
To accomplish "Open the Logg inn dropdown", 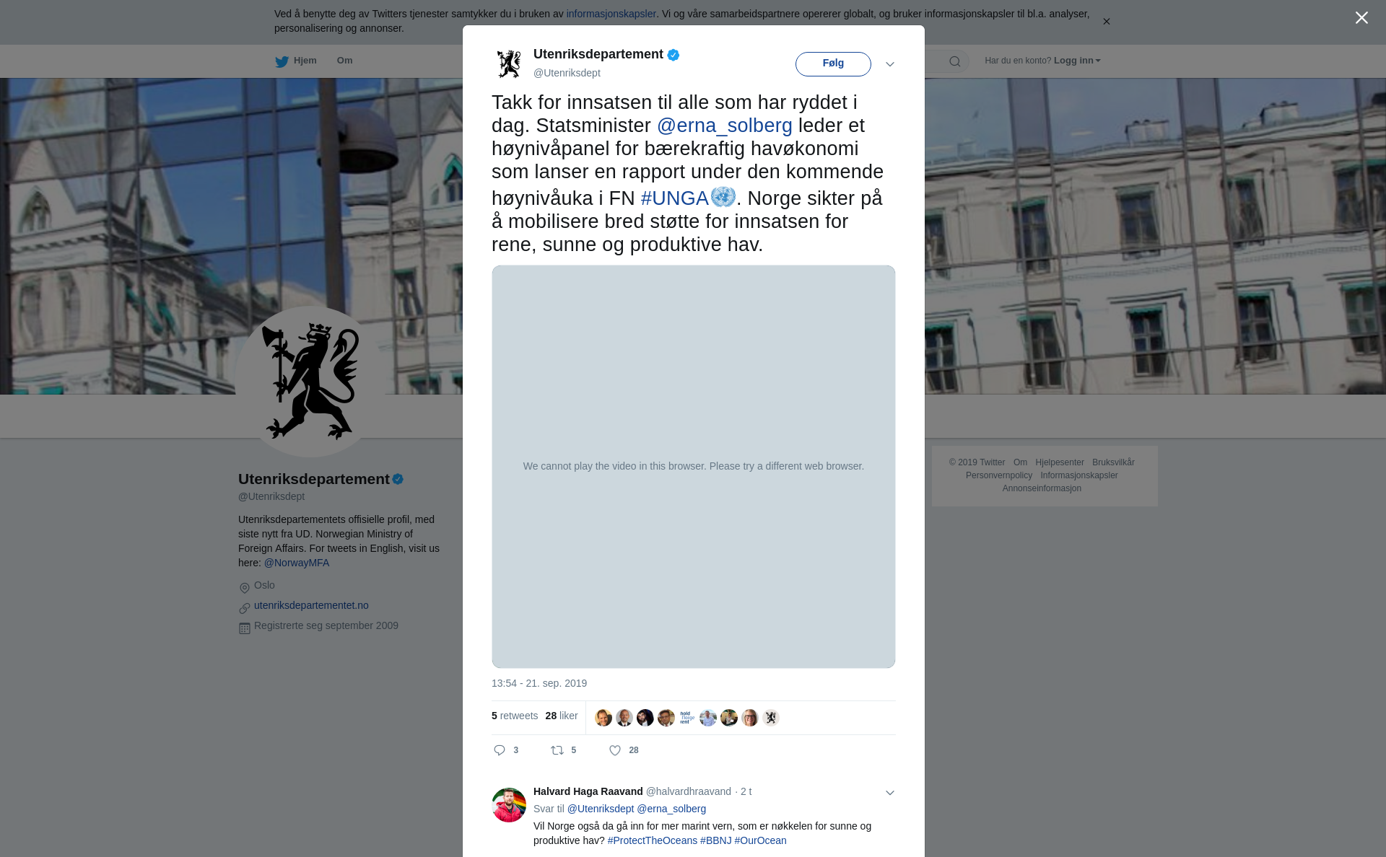I will [x=1077, y=61].
